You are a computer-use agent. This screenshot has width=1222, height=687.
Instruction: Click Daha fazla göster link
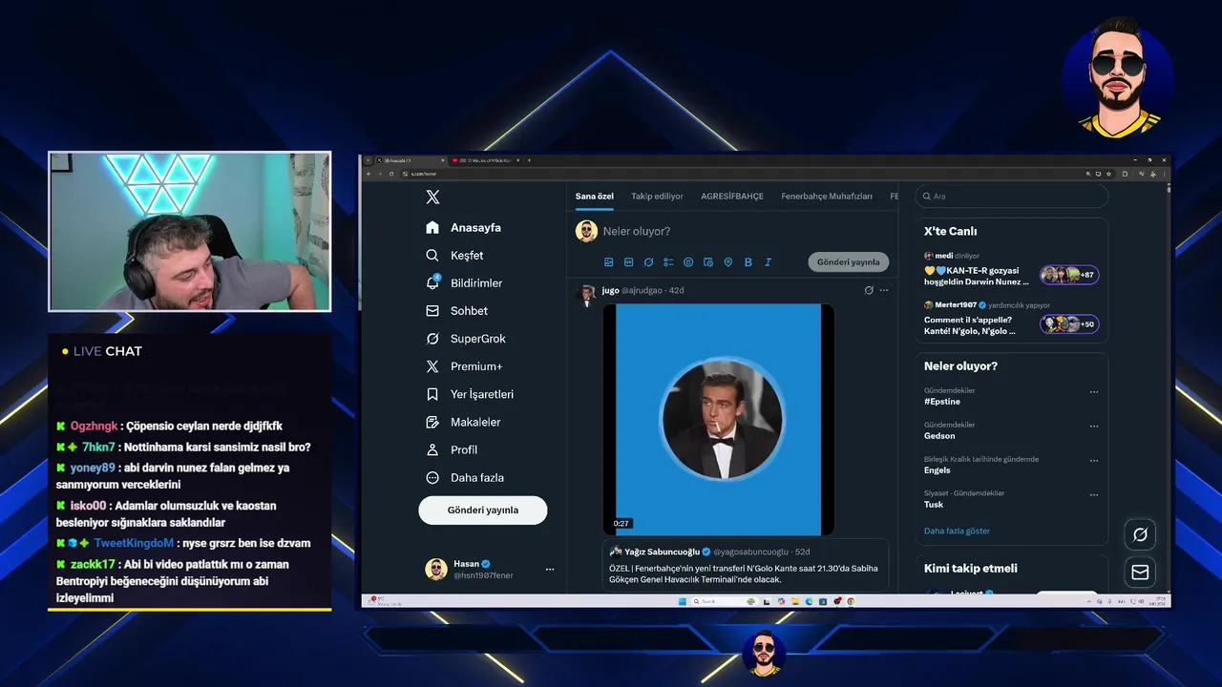tap(957, 531)
